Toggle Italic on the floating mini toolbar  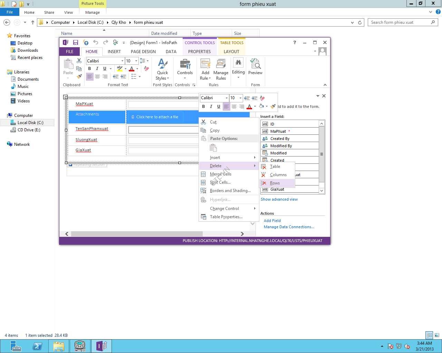coord(211,107)
